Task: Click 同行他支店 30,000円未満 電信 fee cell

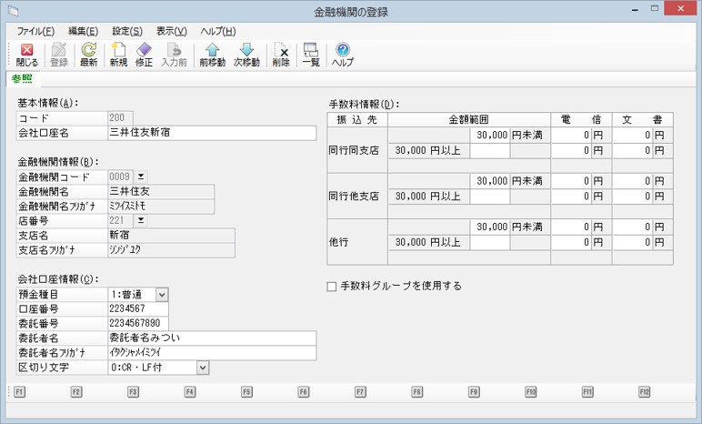Action: [x=571, y=181]
